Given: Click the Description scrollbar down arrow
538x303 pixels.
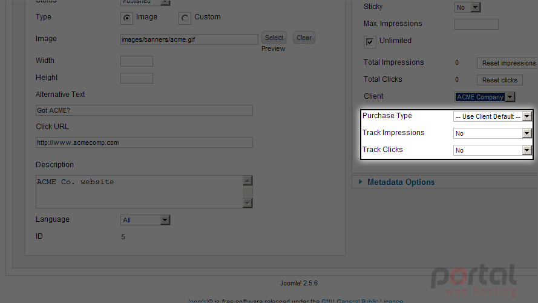Looking at the screenshot, I should click(x=248, y=203).
